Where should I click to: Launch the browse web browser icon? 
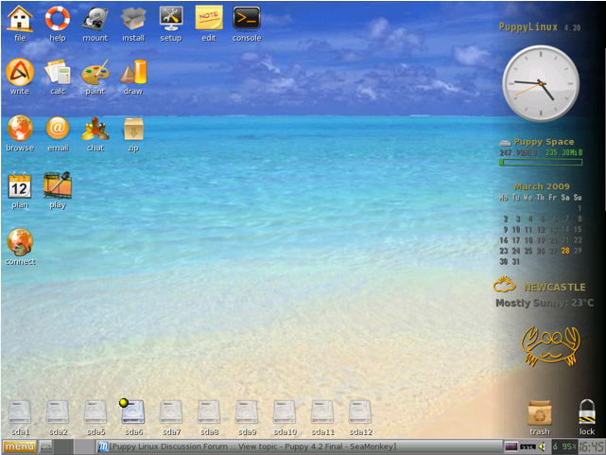20,128
